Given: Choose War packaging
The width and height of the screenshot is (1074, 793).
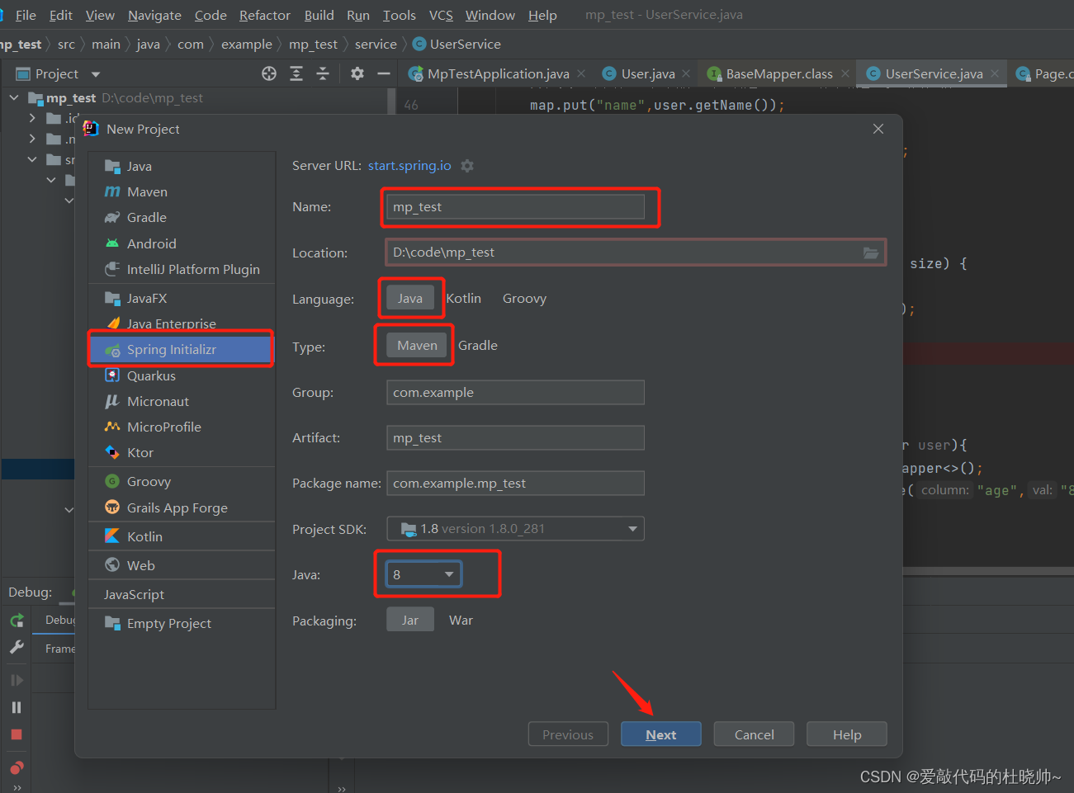Looking at the screenshot, I should click(x=461, y=620).
